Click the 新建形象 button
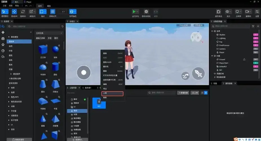This screenshot has height=141, width=261. pos(183,93)
